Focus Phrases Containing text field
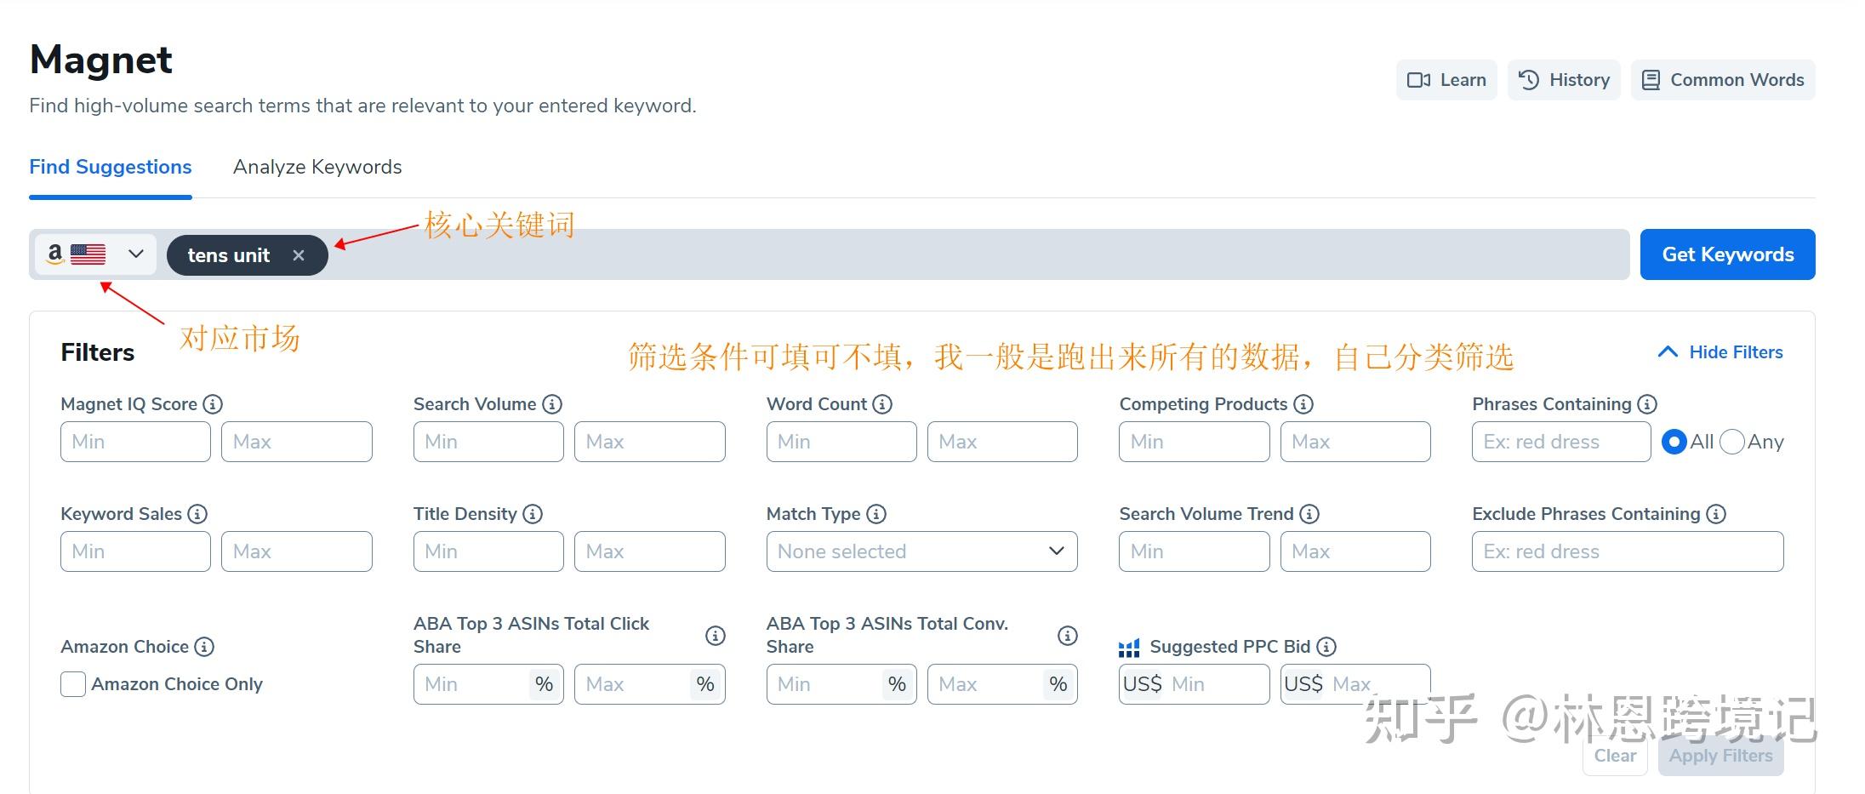This screenshot has width=1865, height=794. click(1561, 442)
